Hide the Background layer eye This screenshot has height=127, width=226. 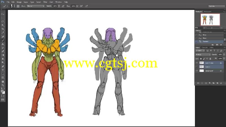click(197, 71)
